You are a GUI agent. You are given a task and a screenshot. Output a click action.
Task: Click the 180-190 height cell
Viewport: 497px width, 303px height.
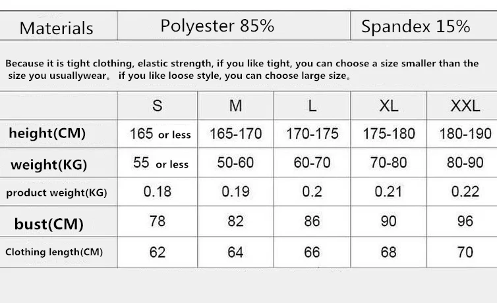click(462, 133)
